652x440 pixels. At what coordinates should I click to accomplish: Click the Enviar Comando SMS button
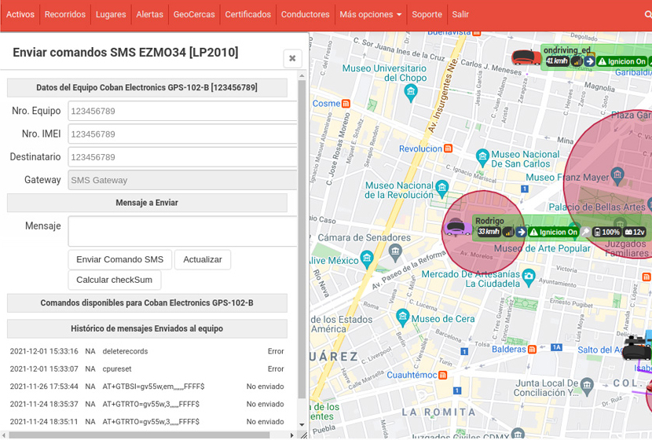[x=119, y=259]
